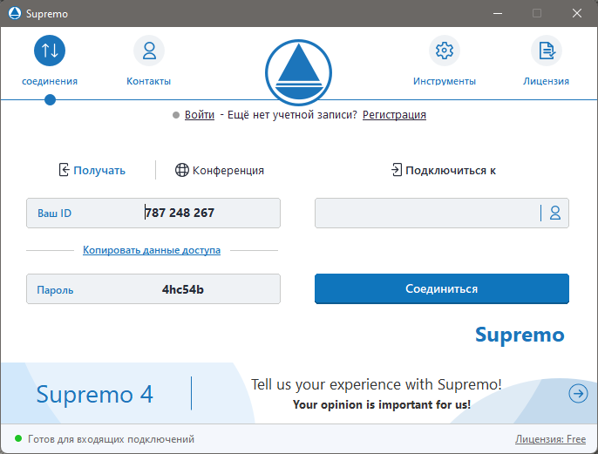Select the Подключиться к heading
The width and height of the screenshot is (598, 454).
tap(450, 171)
